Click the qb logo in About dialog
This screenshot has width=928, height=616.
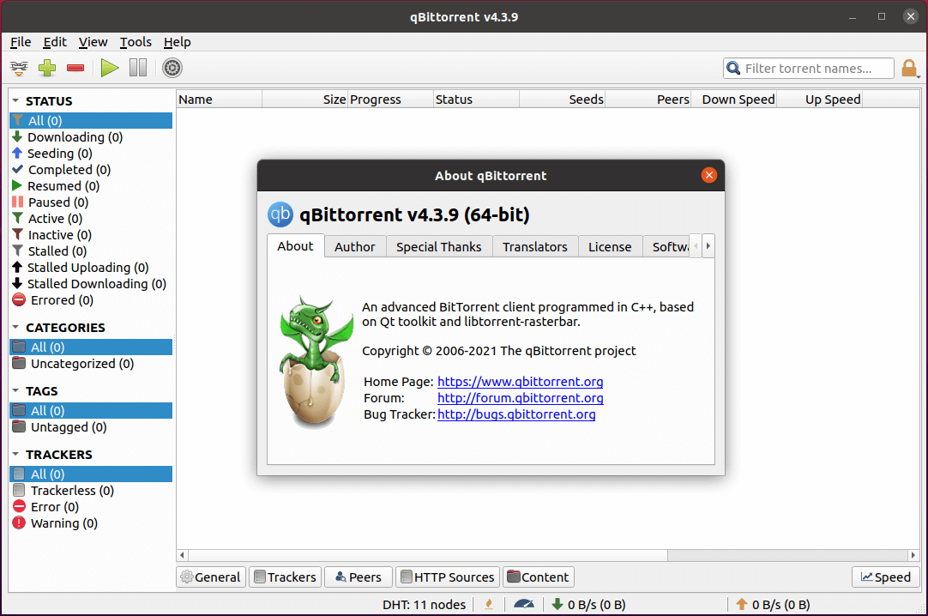point(280,214)
